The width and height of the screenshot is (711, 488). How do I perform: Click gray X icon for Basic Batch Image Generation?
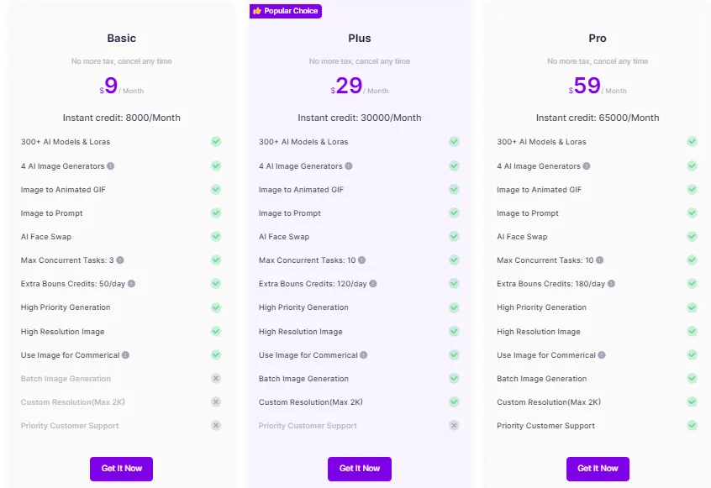click(216, 379)
